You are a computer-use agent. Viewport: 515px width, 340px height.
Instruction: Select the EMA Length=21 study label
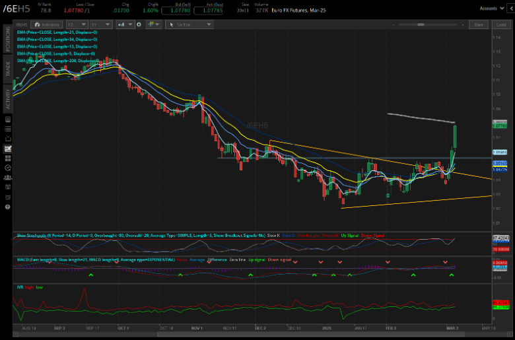click(57, 32)
